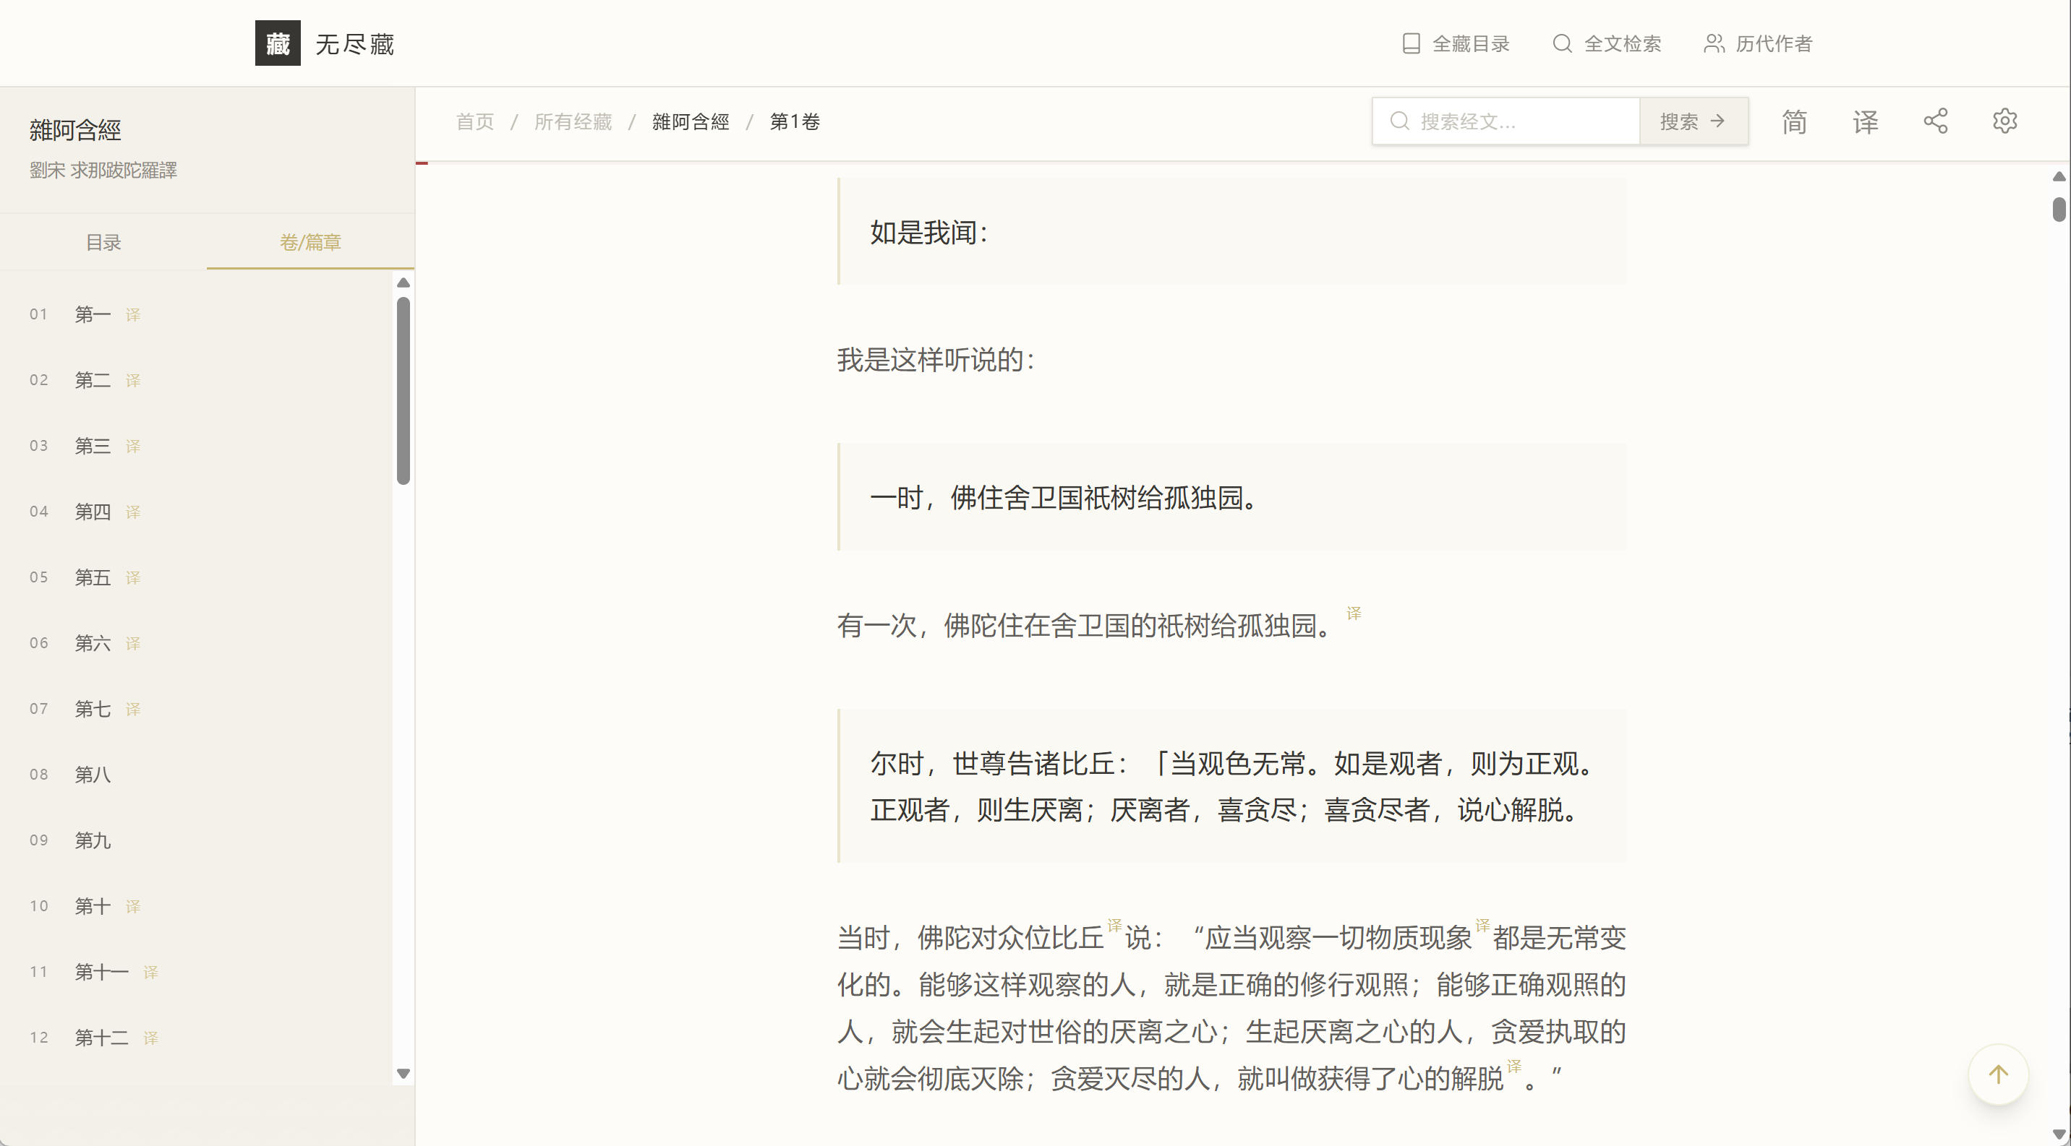This screenshot has width=2071, height=1146.
Task: Click the 如是我闻 quote block
Action: pos(1232,232)
